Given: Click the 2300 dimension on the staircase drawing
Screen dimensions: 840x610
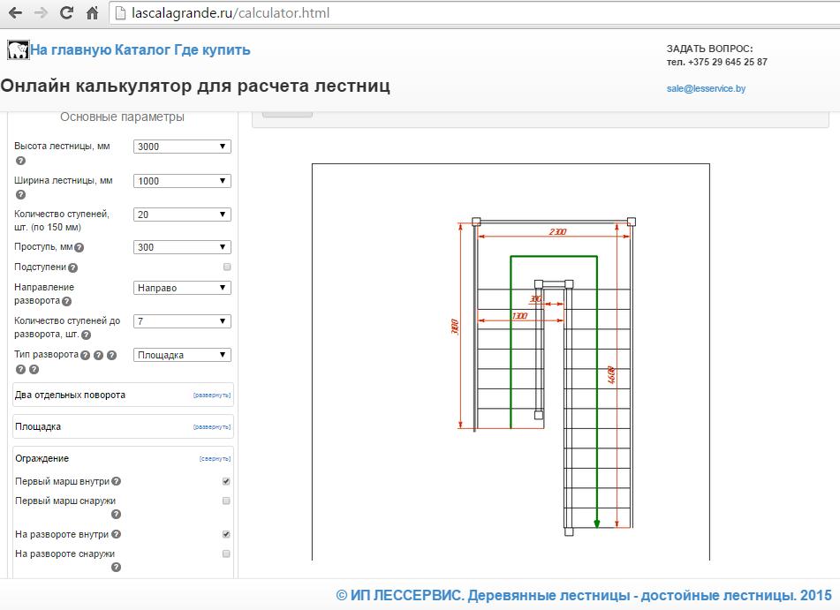Looking at the screenshot, I should 557,231.
